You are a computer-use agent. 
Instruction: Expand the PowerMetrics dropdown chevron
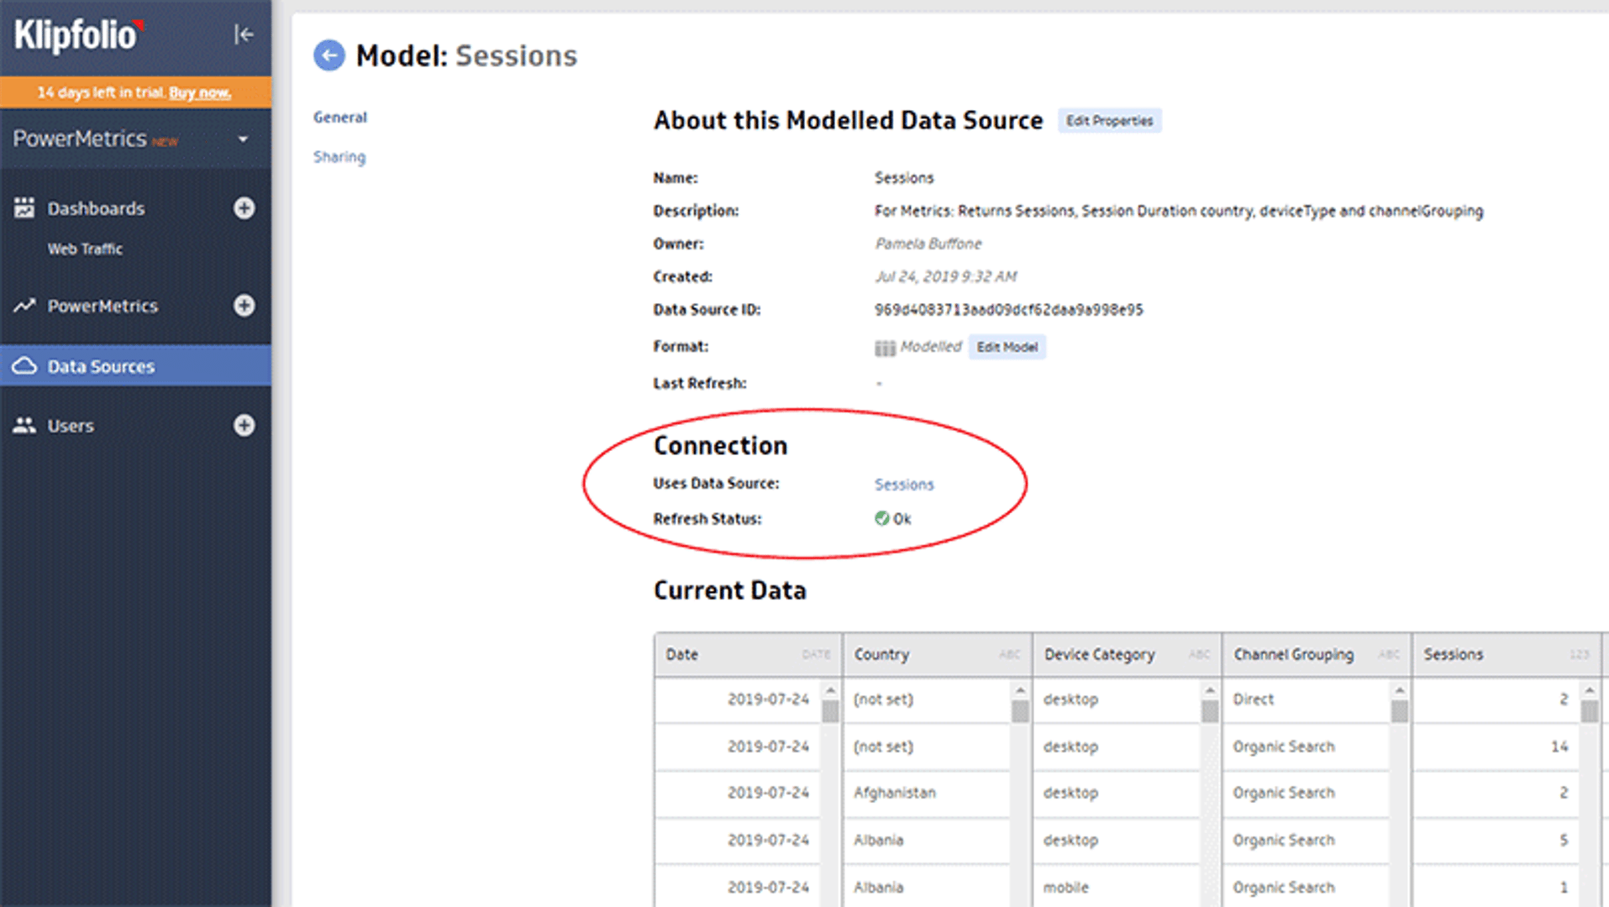[244, 139]
